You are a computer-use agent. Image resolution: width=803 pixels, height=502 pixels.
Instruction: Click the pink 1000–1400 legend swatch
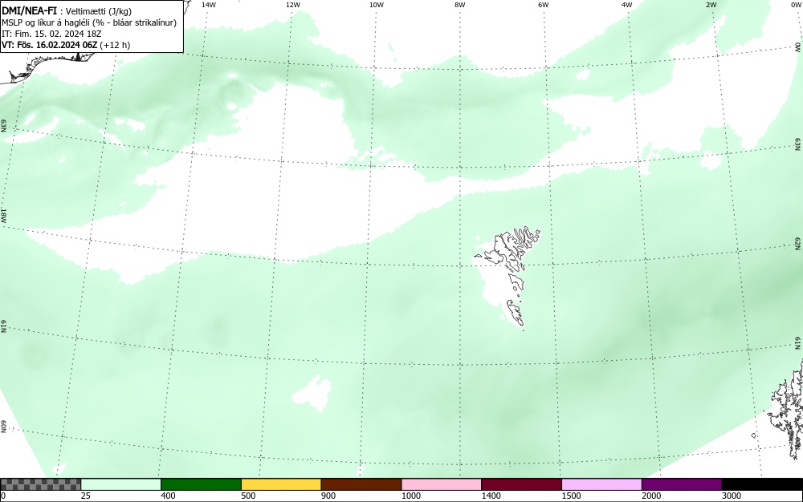pyautogui.click(x=442, y=484)
